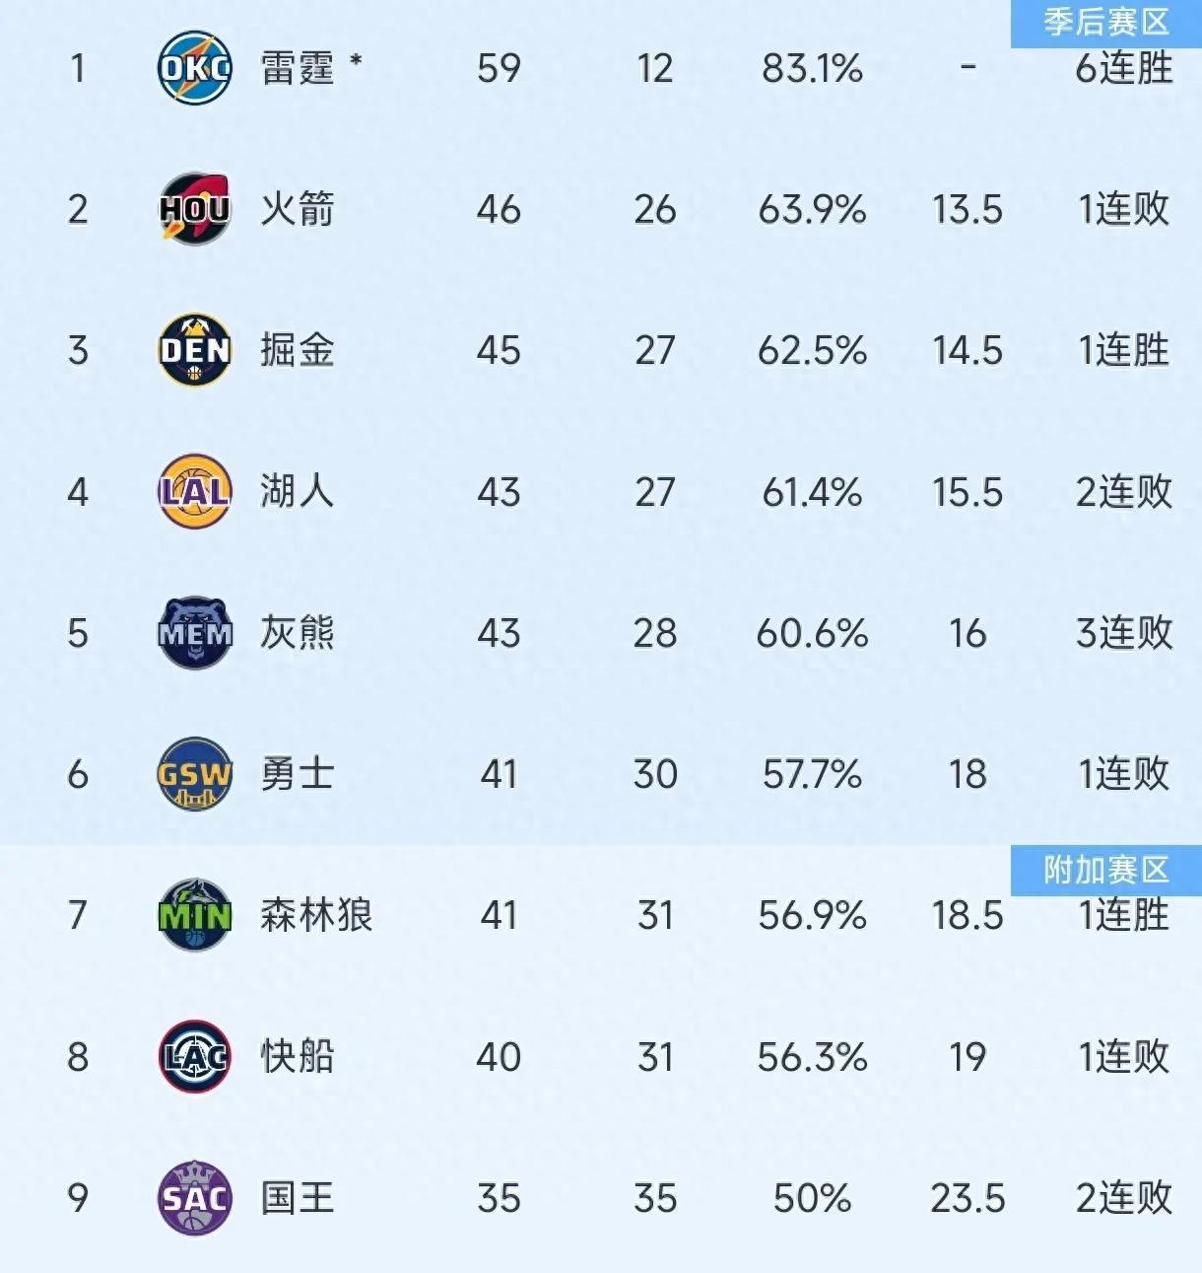The height and width of the screenshot is (1273, 1202).
Task: Select the 附加赛区 label tab
Action: [x=1105, y=870]
